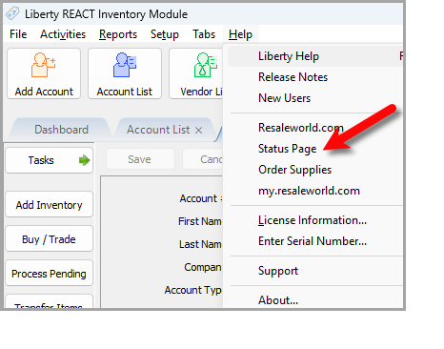Switch to the Account List tab
The width and height of the screenshot is (444, 349).
pyautogui.click(x=158, y=130)
